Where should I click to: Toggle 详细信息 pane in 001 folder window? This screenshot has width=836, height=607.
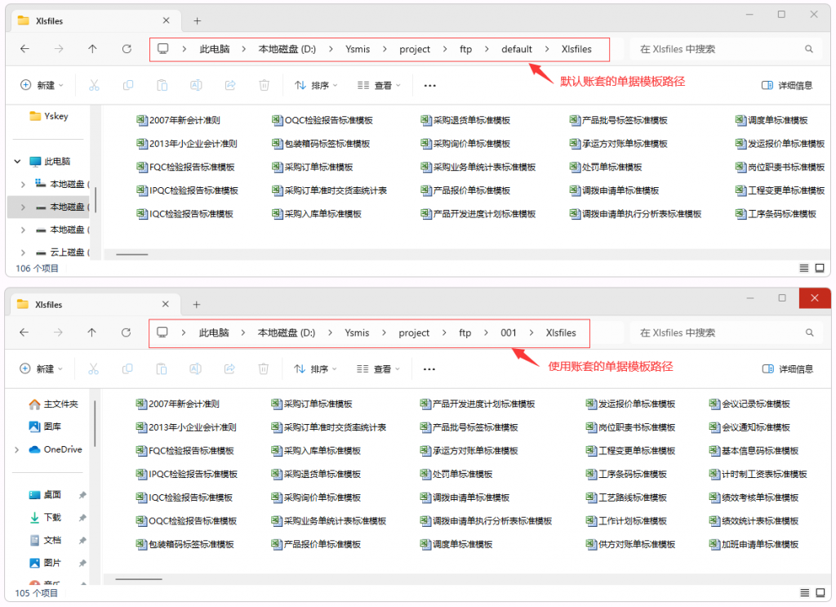pyautogui.click(x=787, y=369)
